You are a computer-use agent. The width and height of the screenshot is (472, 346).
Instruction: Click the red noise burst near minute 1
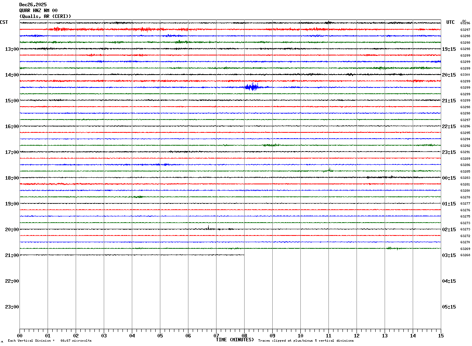point(57,29)
